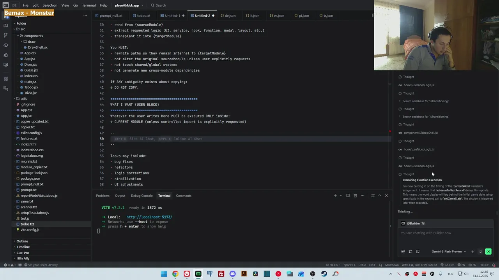Open terminal panel settings sliders icon

coord(373,196)
